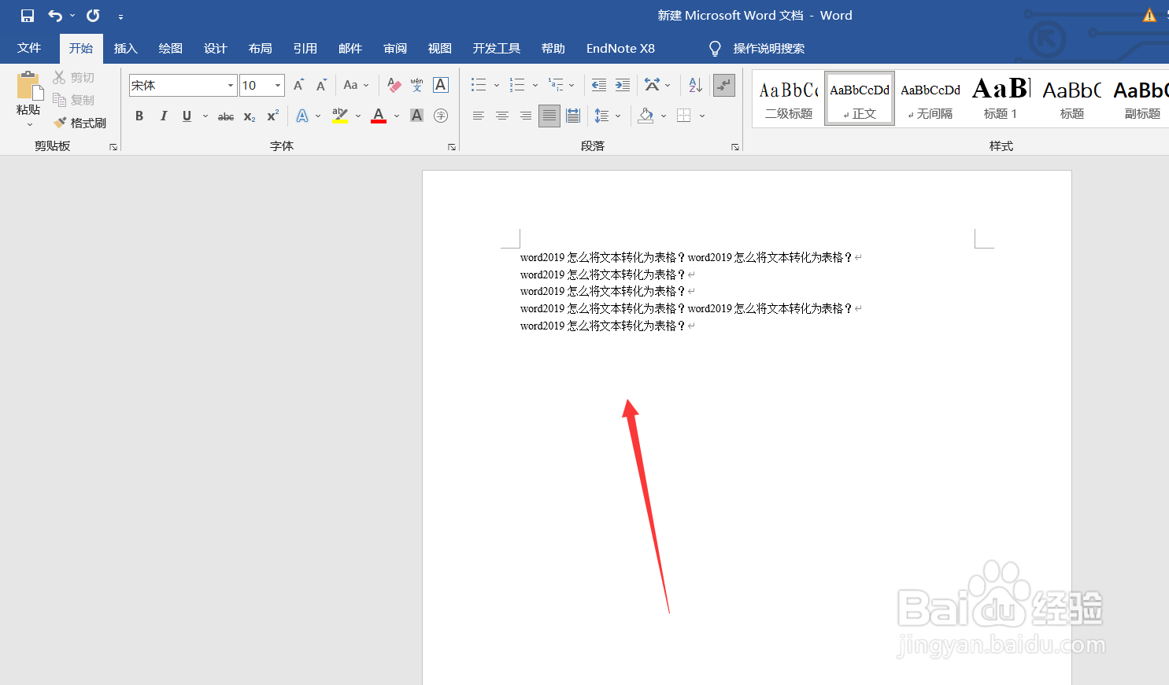Screen dimensions: 1169x685
Task: Center align text
Action: coord(501,116)
